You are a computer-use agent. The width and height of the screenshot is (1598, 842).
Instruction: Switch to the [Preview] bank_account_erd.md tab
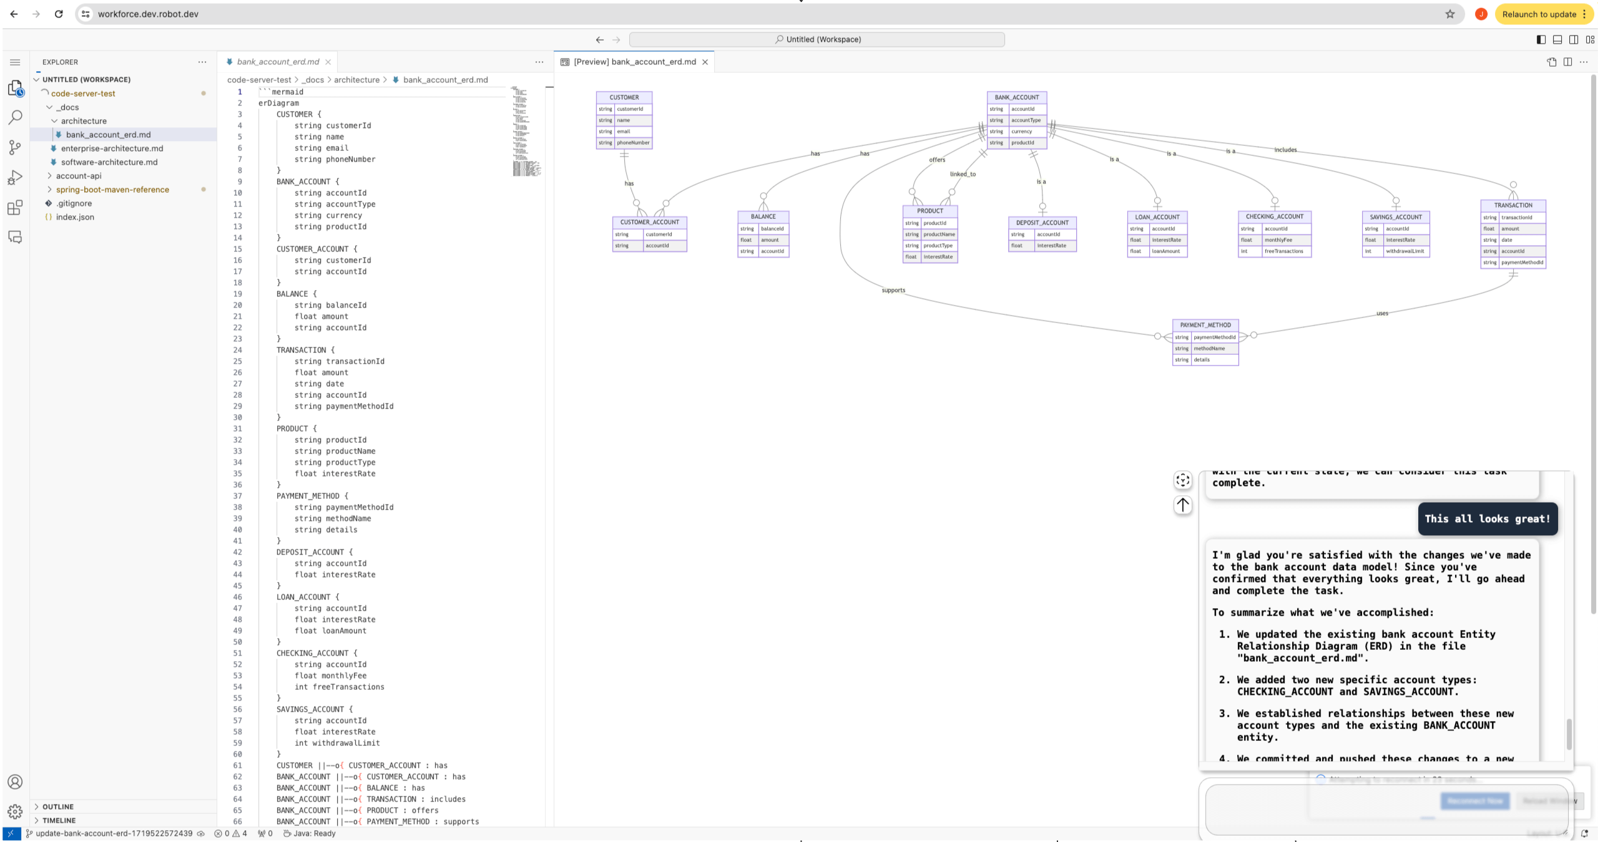click(634, 62)
